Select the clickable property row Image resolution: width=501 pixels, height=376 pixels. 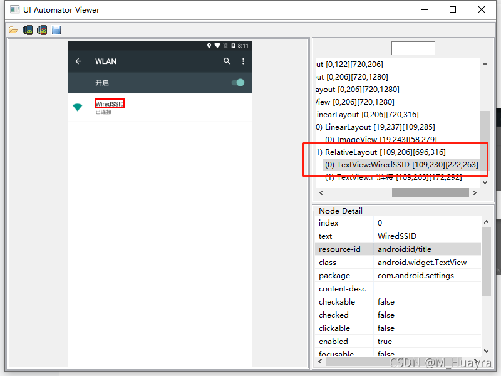click(398, 328)
